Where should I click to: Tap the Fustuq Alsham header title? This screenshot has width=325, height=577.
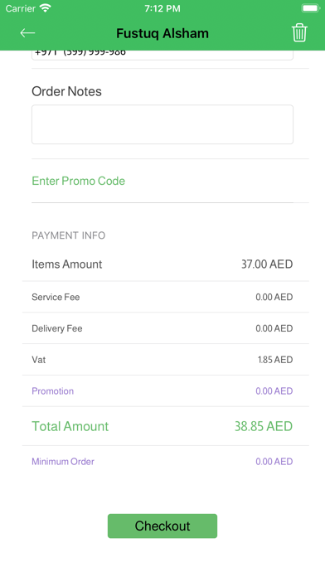(x=162, y=33)
